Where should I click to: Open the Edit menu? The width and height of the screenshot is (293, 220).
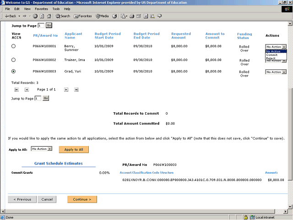tap(17, 9)
